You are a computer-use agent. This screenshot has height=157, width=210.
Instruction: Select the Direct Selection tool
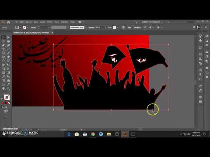pos(8,38)
